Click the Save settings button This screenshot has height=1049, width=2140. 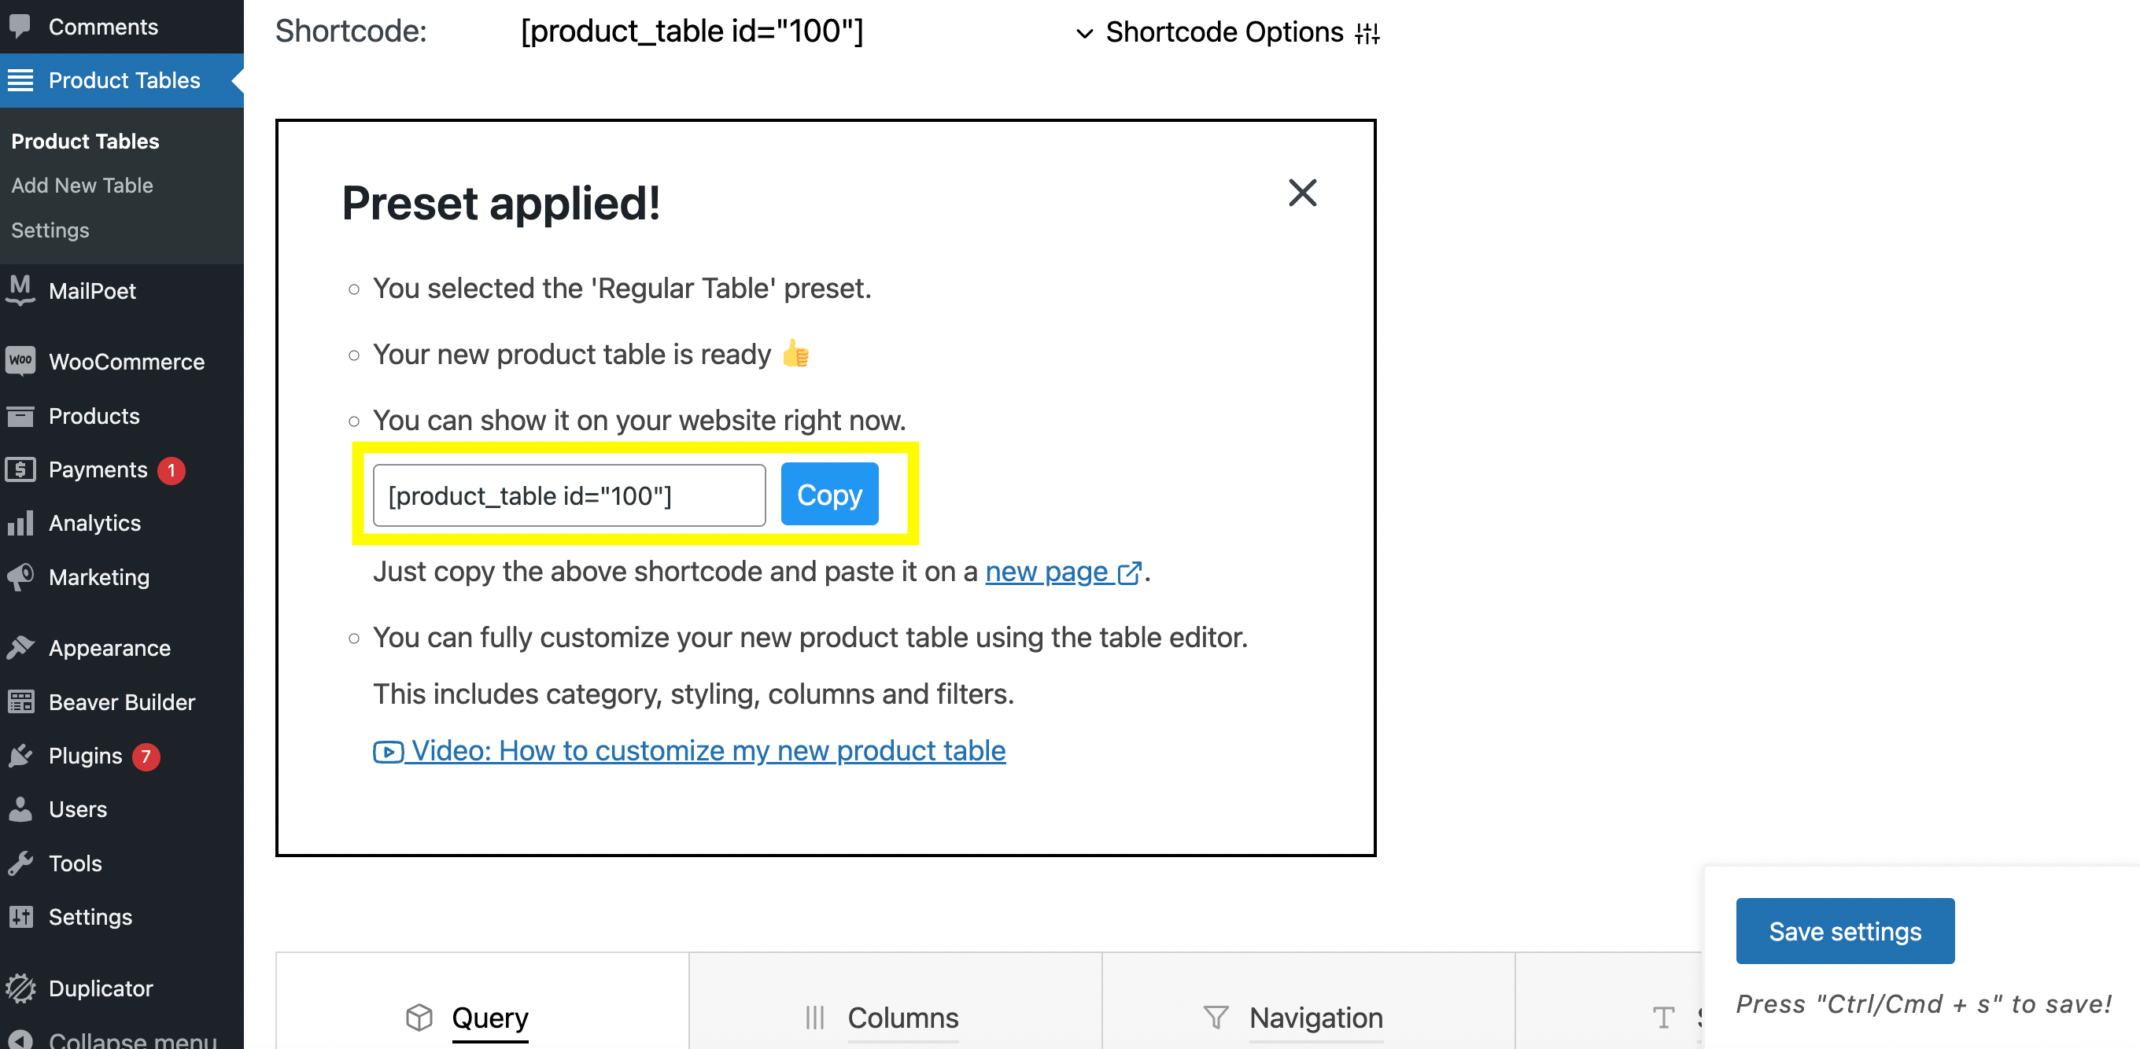pos(1844,931)
